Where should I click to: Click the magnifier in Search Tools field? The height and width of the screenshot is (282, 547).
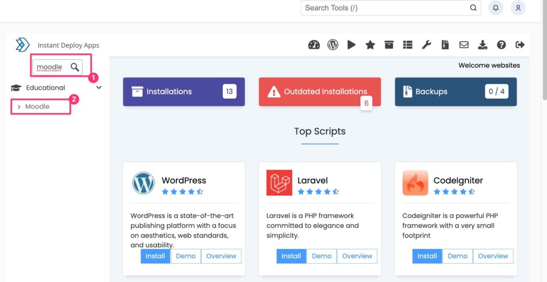tap(473, 7)
